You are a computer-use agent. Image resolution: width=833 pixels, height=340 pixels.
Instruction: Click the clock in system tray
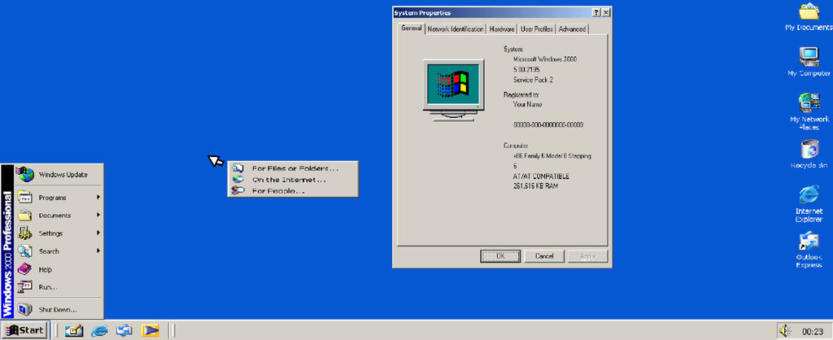coord(813,332)
